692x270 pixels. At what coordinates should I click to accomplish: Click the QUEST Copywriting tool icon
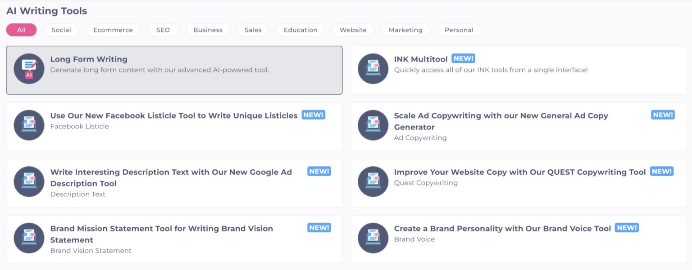(373, 181)
